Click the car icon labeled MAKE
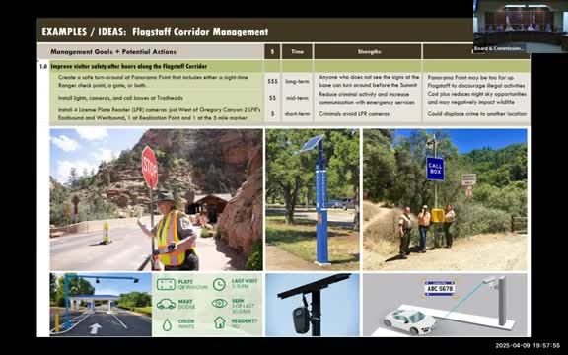The width and height of the screenshot is (568, 355). point(166,304)
